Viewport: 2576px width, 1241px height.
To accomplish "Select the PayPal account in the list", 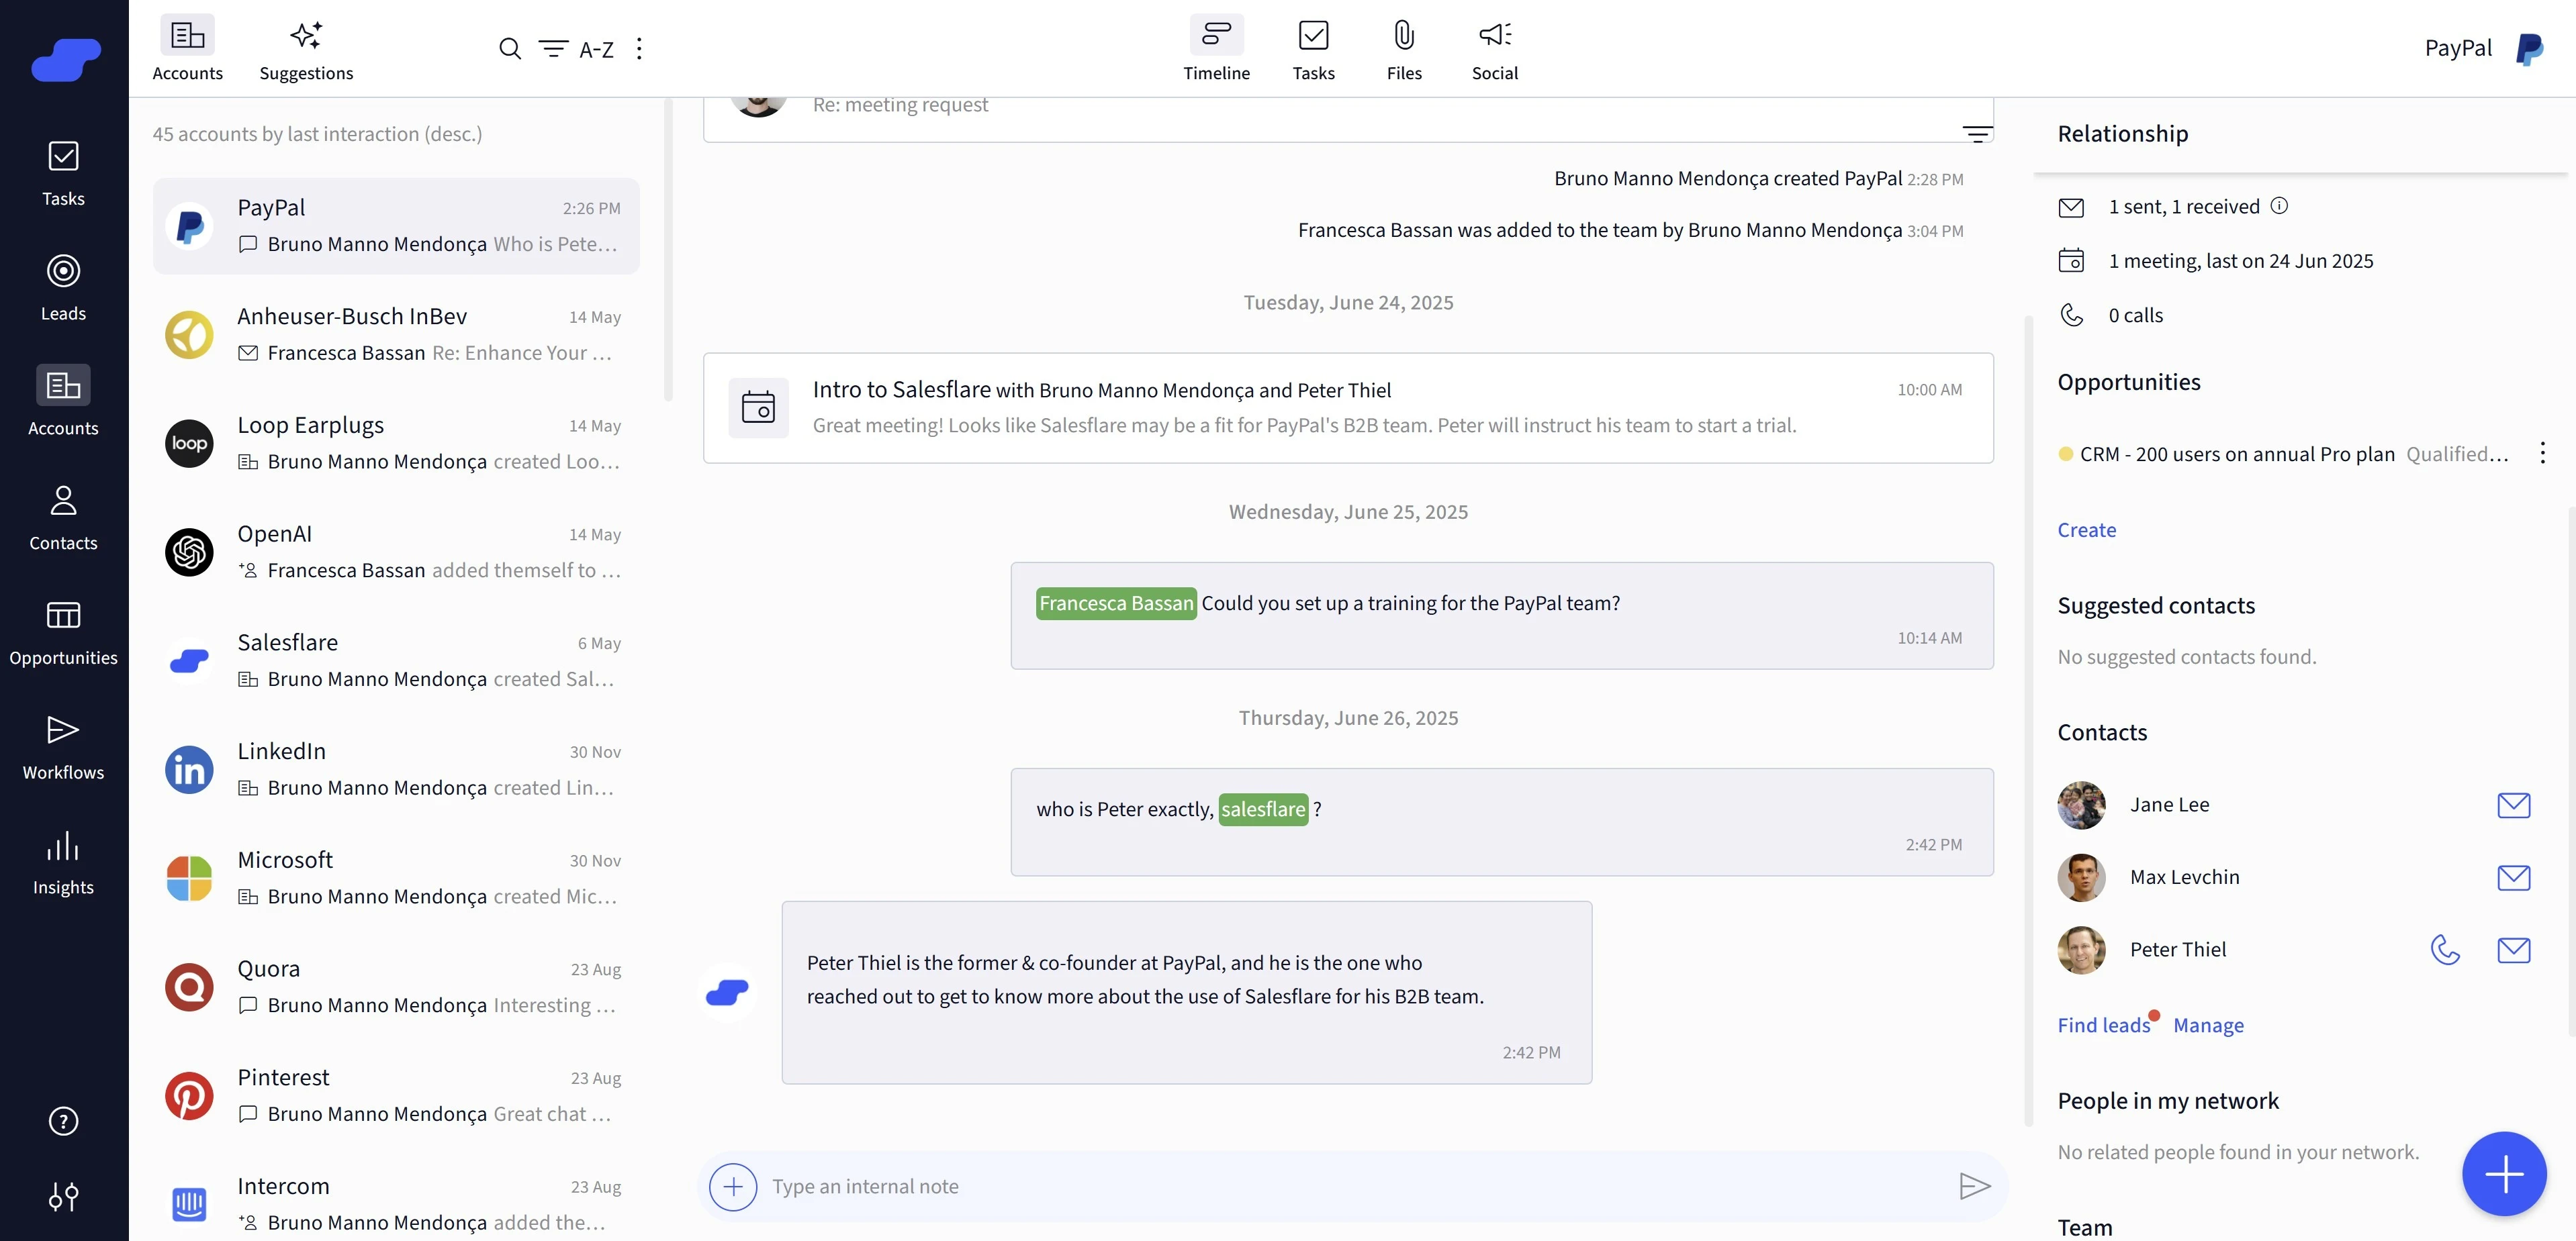I will [x=396, y=226].
